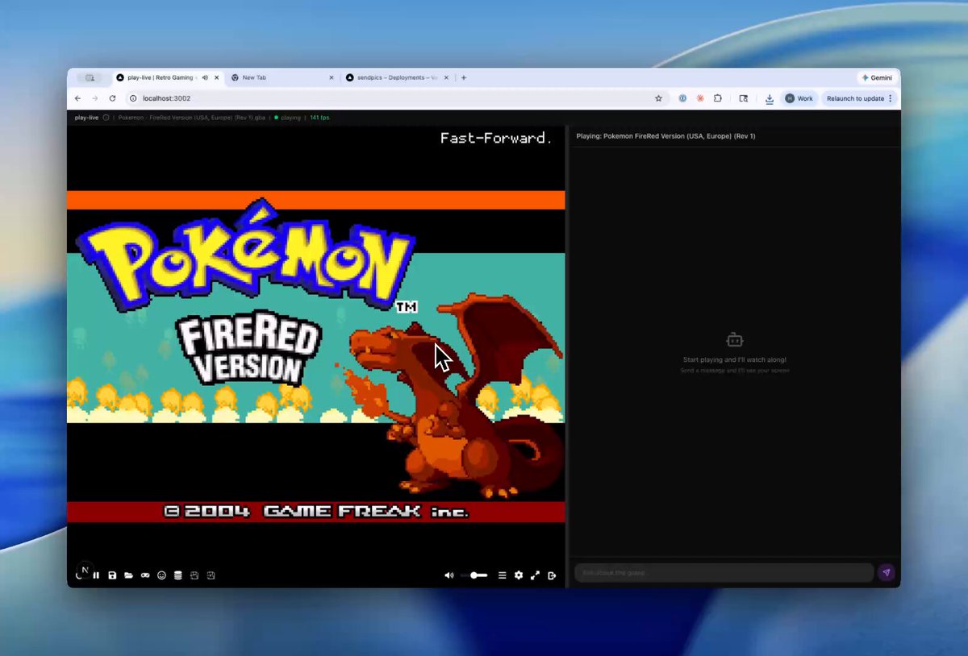Go back with the browser back arrow
The width and height of the screenshot is (968, 656).
[x=77, y=98]
